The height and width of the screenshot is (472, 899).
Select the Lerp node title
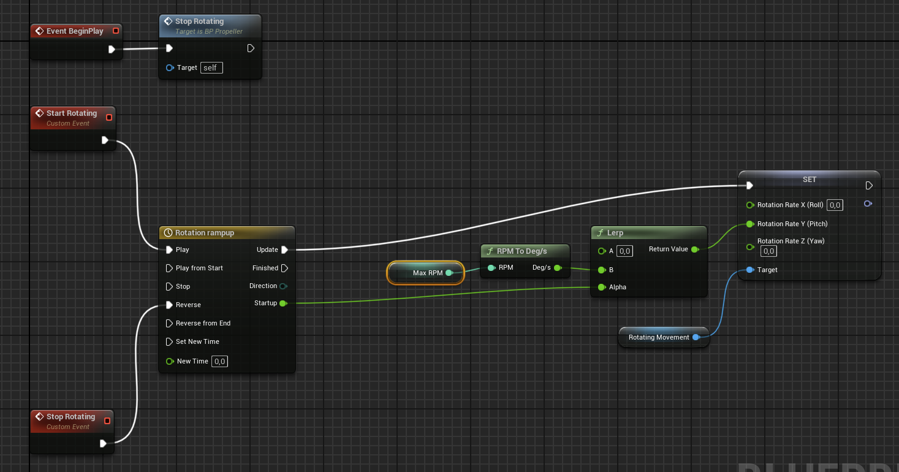(x=615, y=233)
